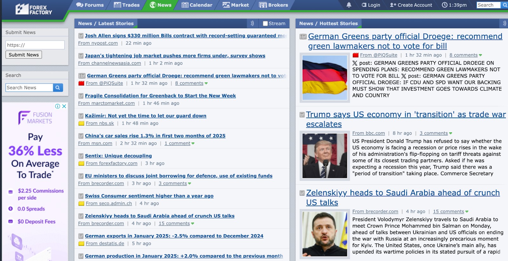
Task: Open the News tab
Action: pos(160,5)
